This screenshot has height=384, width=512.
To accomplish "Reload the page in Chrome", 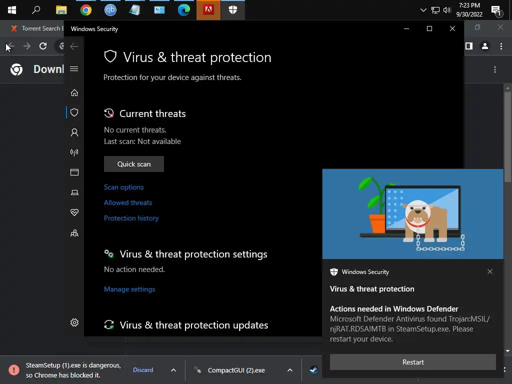I will [x=43, y=46].
